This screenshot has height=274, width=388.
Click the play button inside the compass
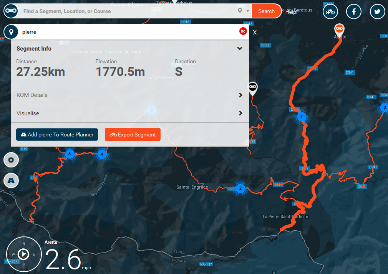coord(23,254)
